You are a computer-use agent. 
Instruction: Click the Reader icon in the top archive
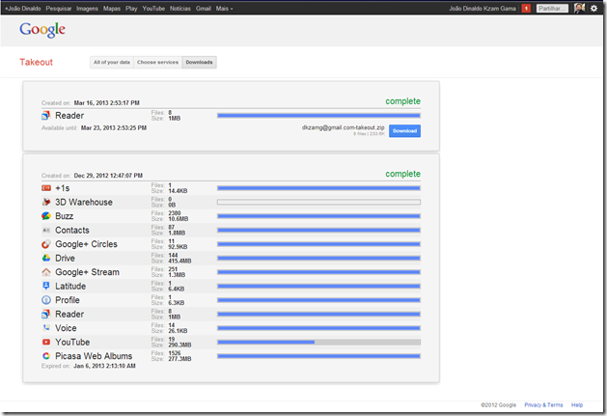46,116
